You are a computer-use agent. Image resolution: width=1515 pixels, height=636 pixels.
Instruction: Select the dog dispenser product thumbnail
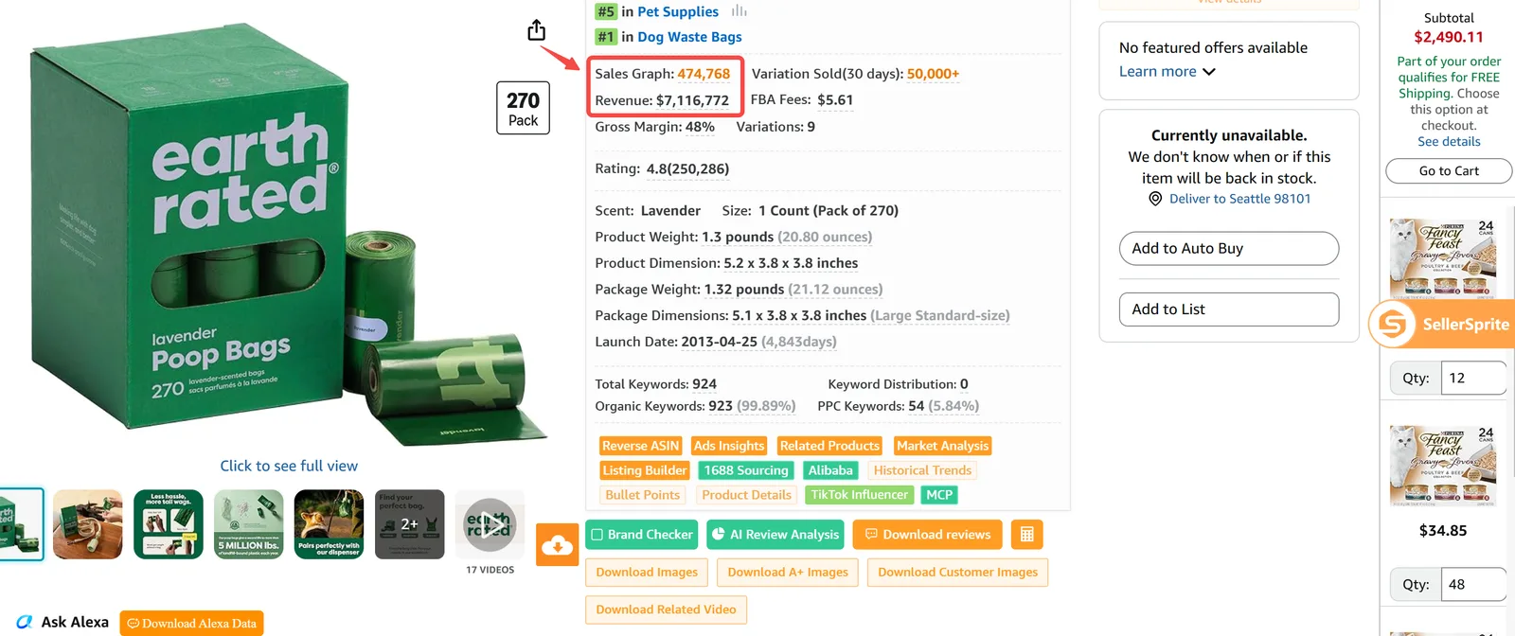329,524
